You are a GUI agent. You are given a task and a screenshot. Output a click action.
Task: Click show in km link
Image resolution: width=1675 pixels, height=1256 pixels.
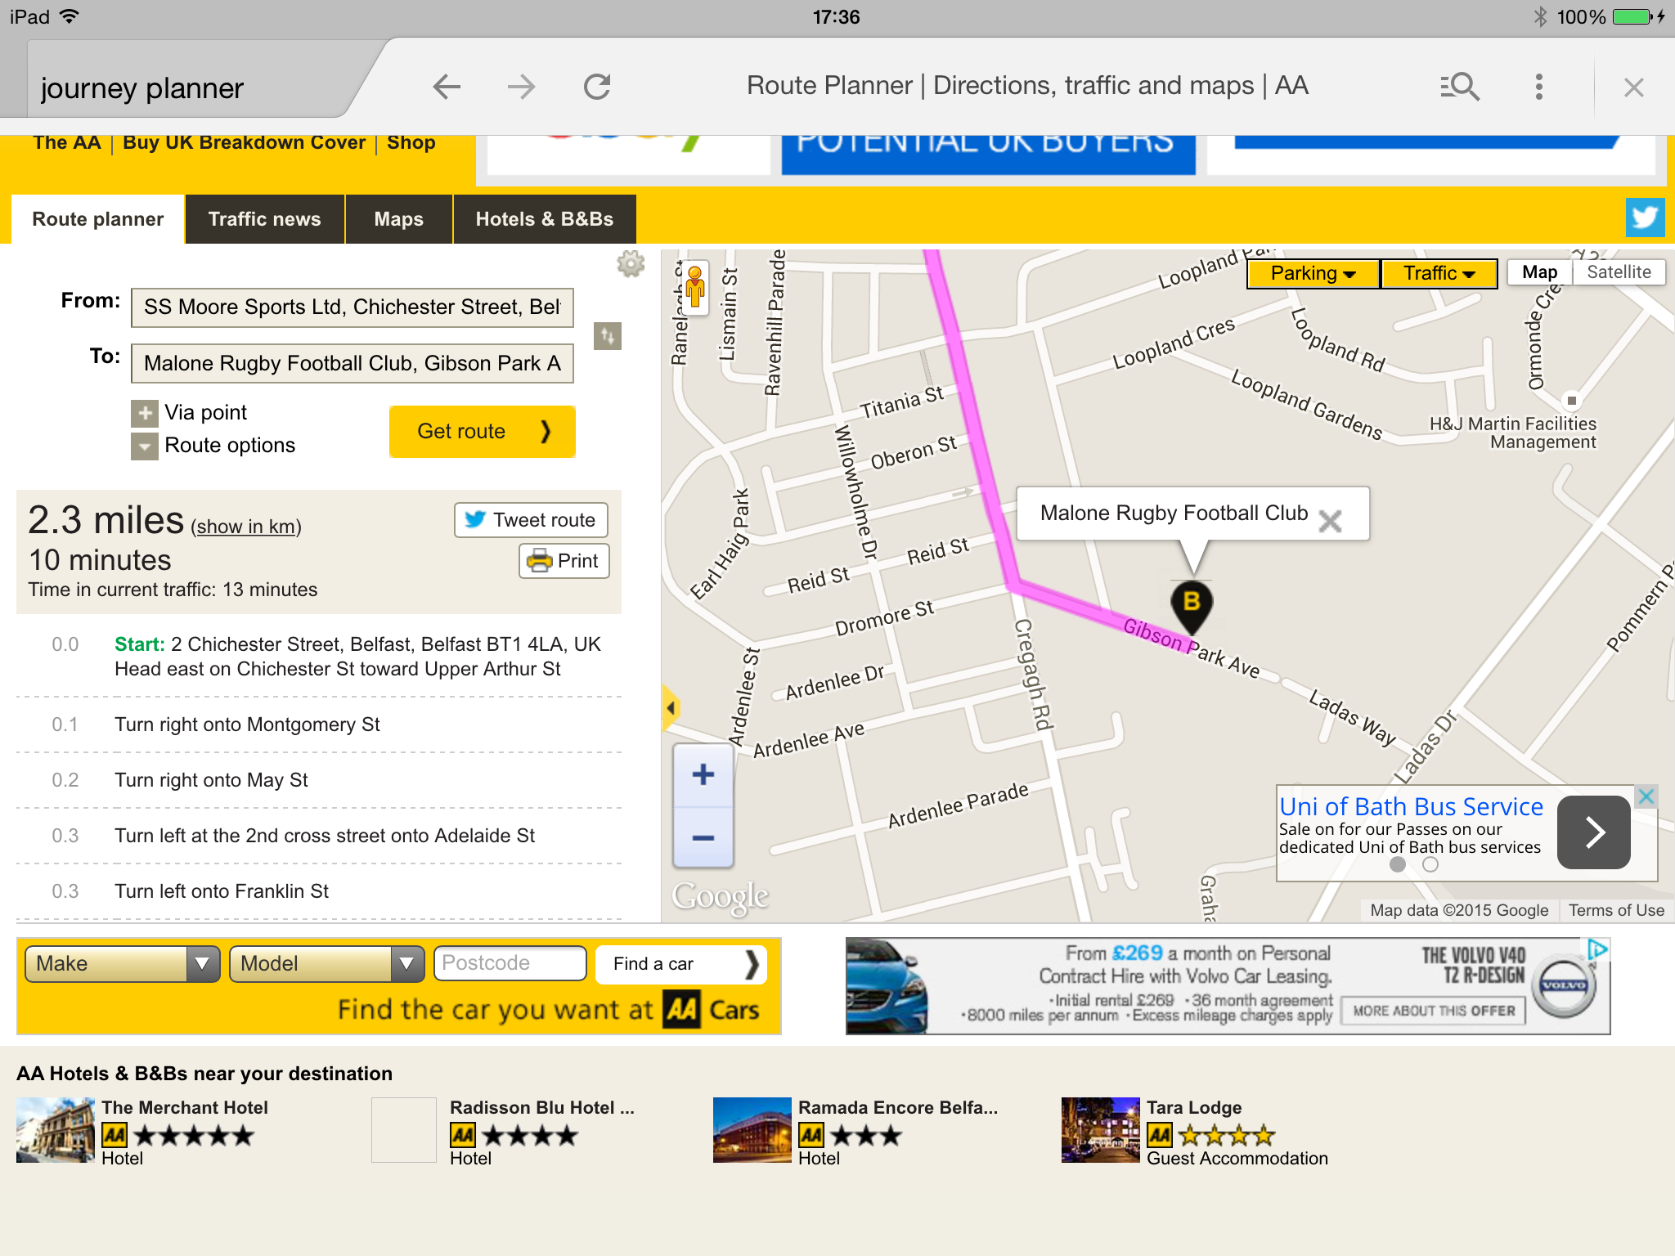246,527
